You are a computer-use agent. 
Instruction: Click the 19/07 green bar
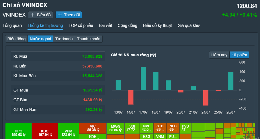point(168,85)
